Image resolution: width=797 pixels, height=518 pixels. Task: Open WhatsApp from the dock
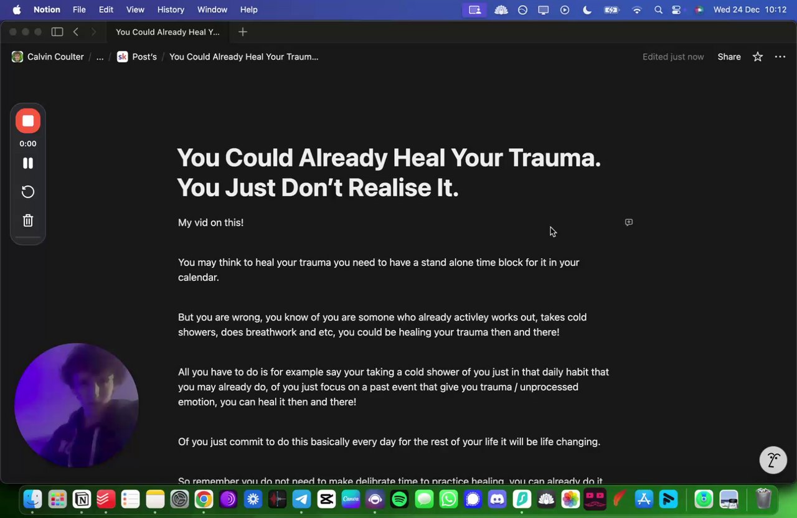(448, 499)
